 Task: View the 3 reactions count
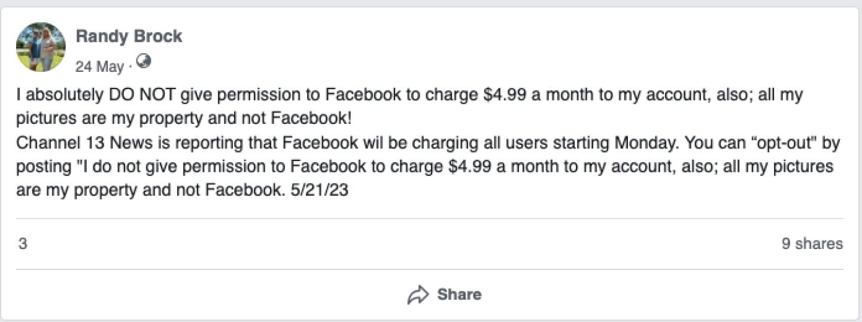tap(22, 244)
